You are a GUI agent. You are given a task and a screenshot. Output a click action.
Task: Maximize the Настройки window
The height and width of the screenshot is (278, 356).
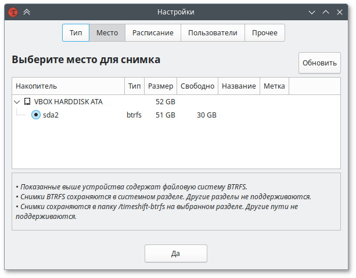pyautogui.click(x=326, y=12)
